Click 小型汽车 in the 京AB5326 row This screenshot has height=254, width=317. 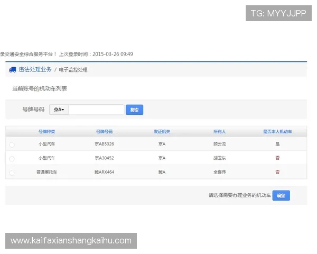[x=46, y=144]
